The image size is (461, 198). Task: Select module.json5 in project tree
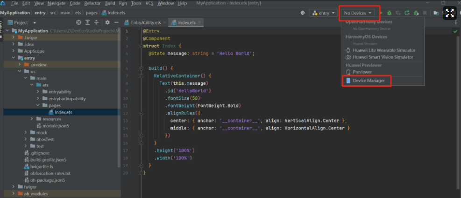tap(56, 125)
